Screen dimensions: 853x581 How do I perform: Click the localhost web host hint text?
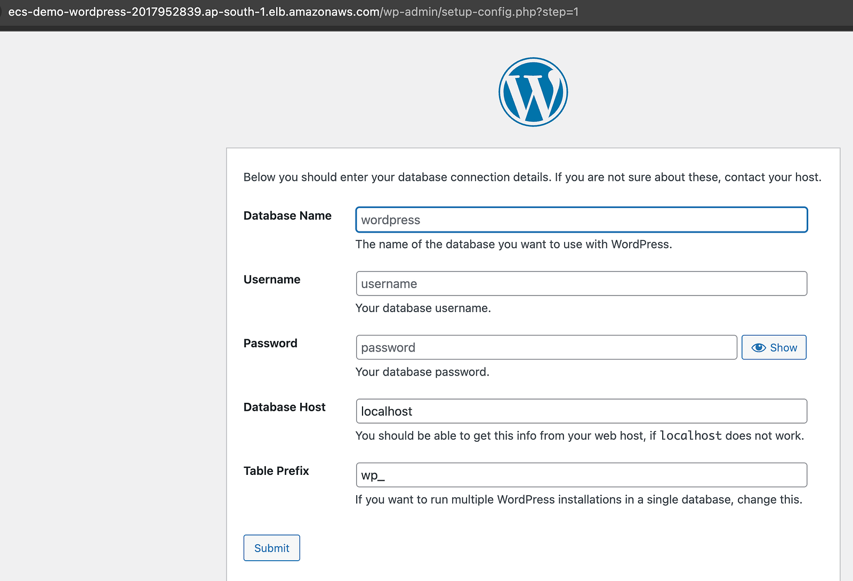point(580,436)
